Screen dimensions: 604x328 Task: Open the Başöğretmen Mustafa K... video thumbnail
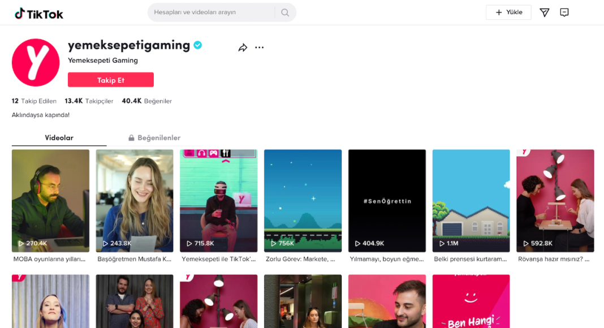point(135,201)
